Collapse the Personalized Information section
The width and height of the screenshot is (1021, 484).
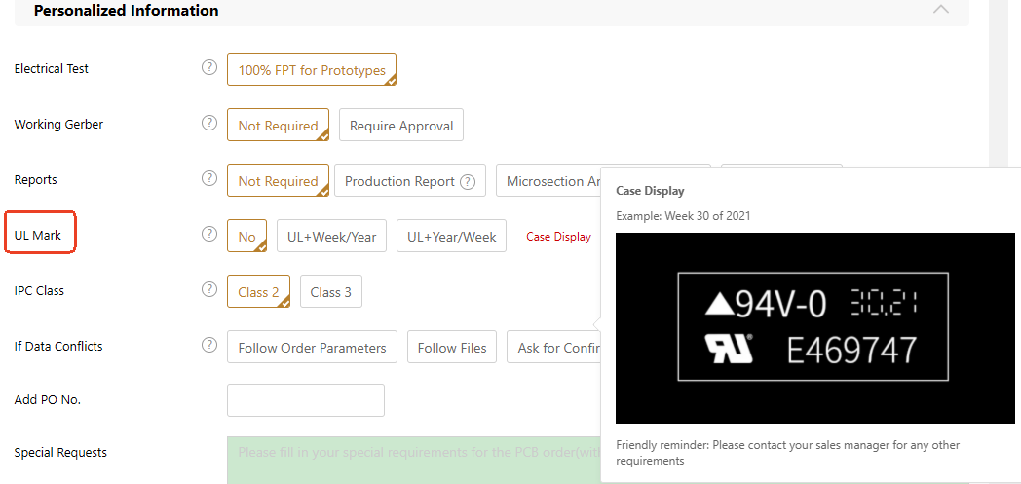point(940,10)
